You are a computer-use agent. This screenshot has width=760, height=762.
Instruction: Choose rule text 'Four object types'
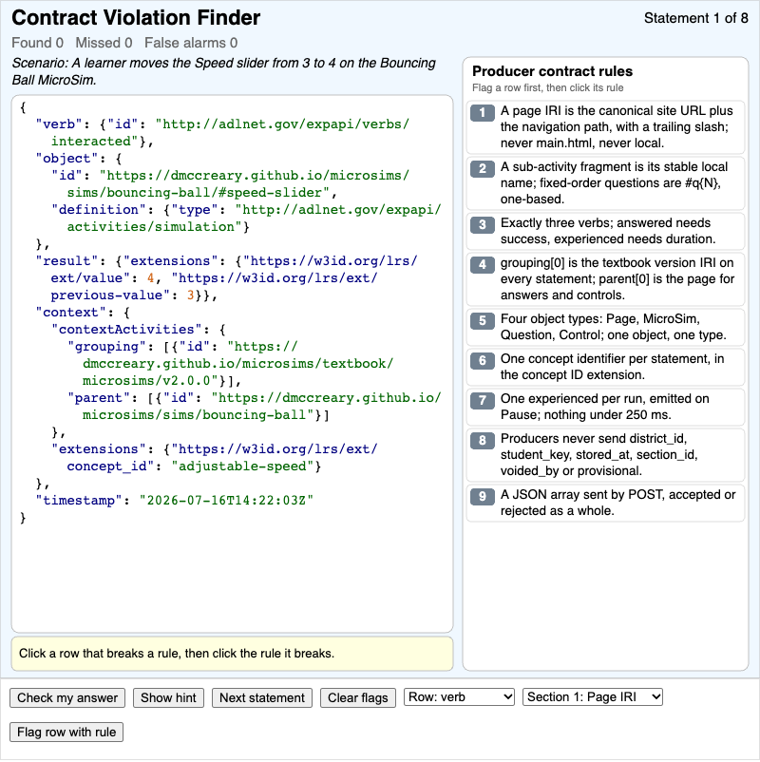[x=614, y=327]
